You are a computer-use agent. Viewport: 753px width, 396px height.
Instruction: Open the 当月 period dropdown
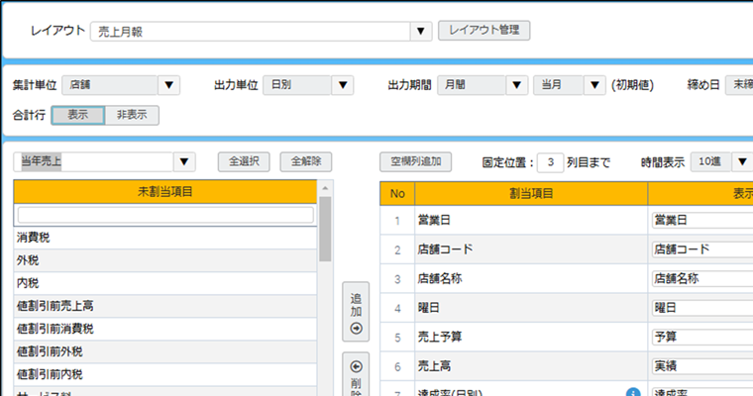pos(569,85)
